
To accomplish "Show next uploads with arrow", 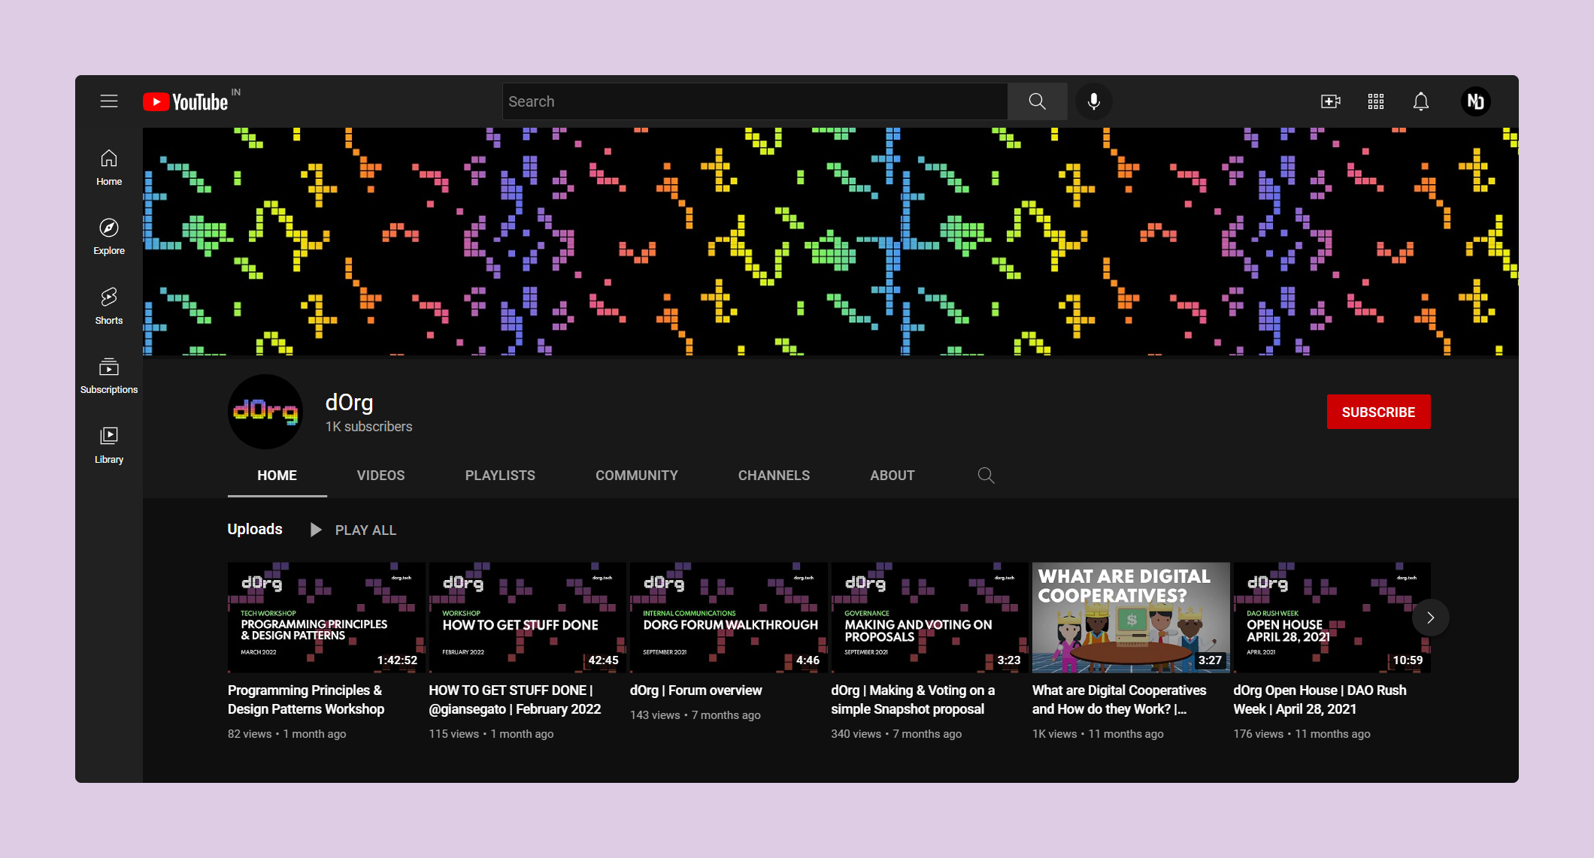I will coord(1431,618).
